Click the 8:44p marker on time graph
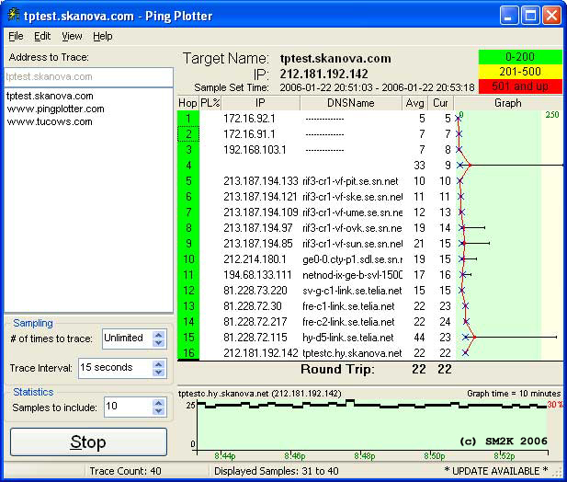This screenshot has width=567, height=482. tap(225, 456)
